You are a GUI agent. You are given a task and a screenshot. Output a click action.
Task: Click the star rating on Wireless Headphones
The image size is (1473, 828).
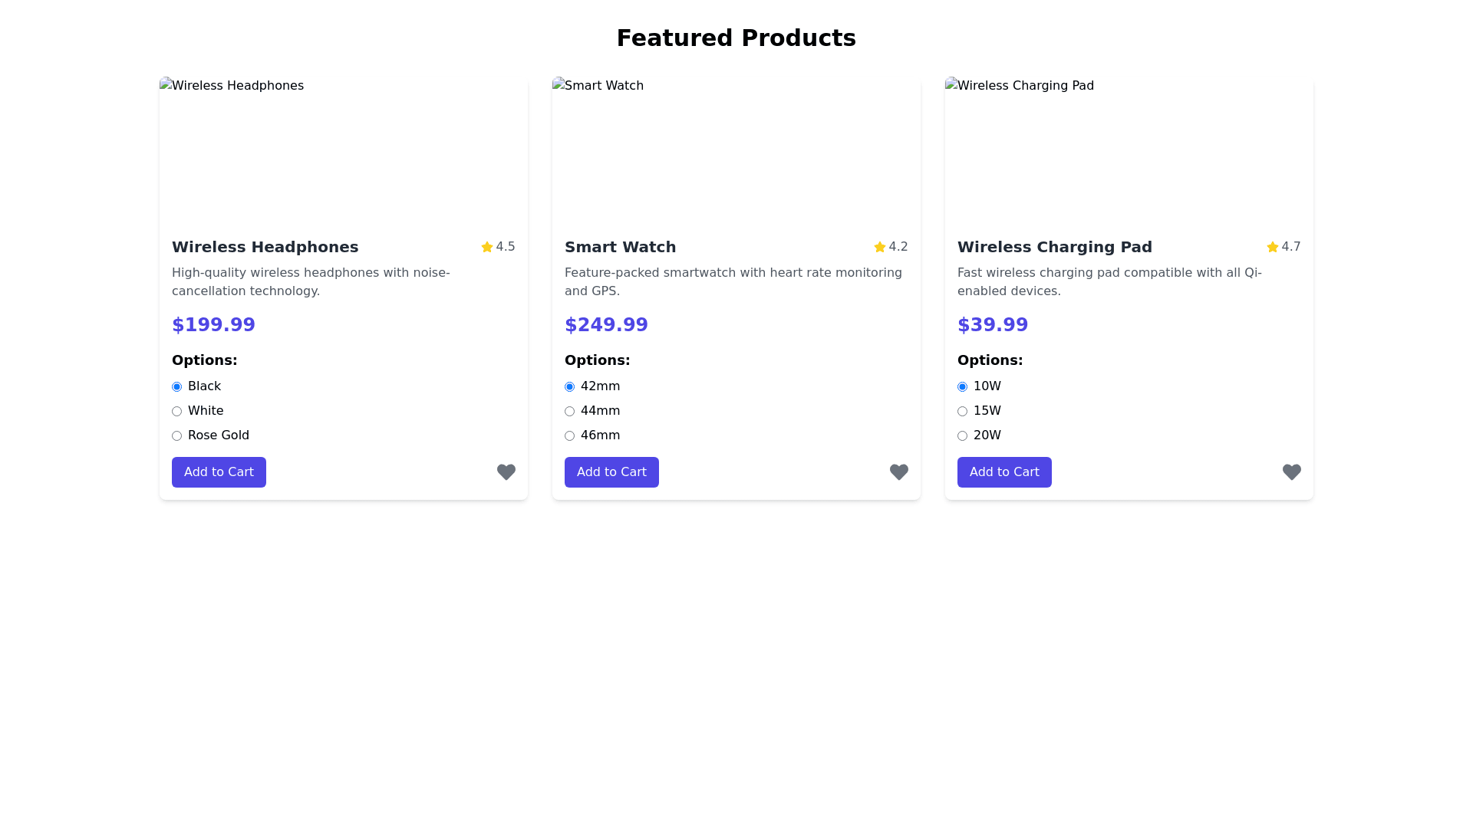coord(487,247)
